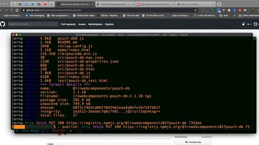Open the HAXme Dev mode bookmark

pyautogui.click(x=84, y=15)
